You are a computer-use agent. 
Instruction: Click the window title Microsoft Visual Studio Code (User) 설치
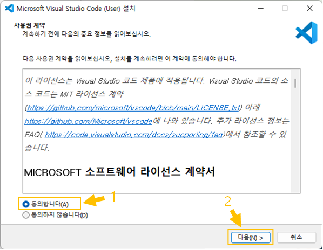pos(76,9)
